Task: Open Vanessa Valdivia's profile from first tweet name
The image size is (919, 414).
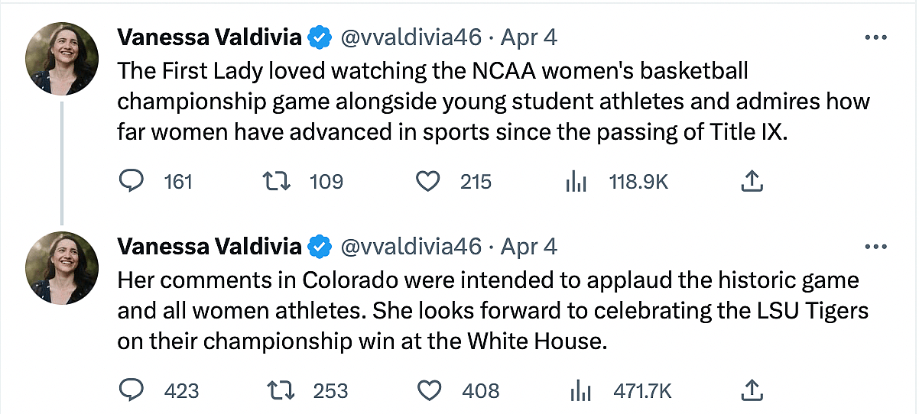Action: [209, 37]
